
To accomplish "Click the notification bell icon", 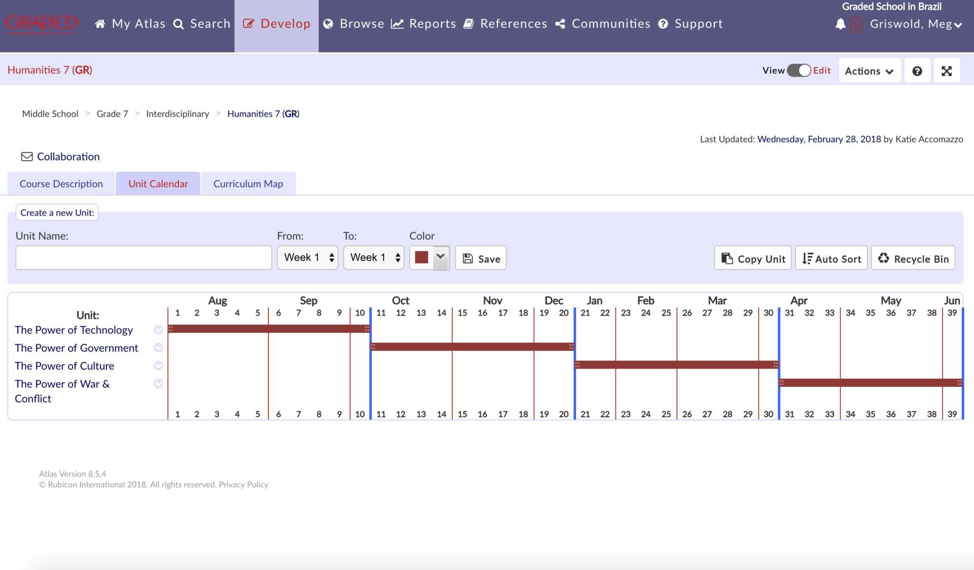I will 840,24.
